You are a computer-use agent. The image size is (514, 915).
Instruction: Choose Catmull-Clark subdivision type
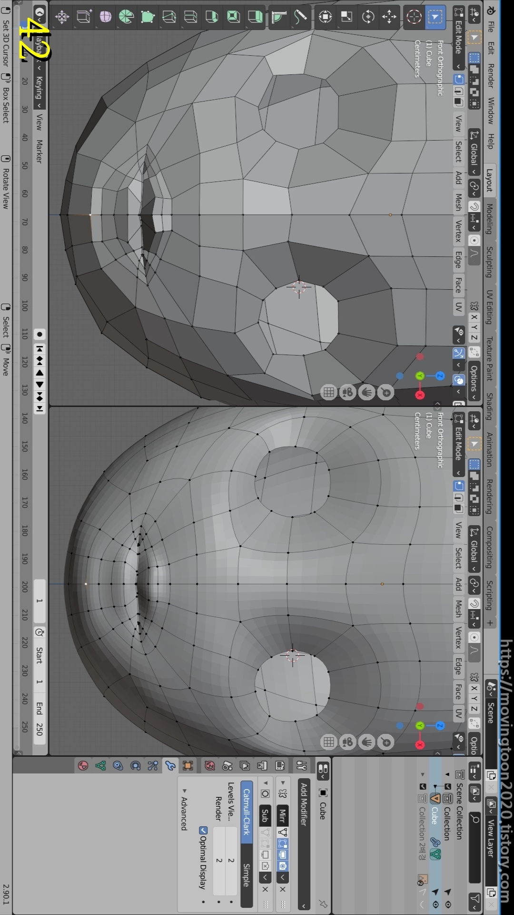tap(247, 812)
